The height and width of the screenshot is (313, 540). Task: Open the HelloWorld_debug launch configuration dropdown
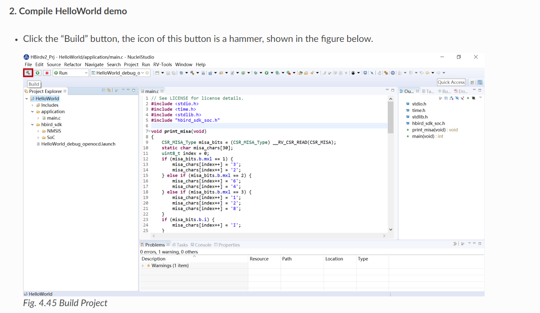[x=142, y=73]
